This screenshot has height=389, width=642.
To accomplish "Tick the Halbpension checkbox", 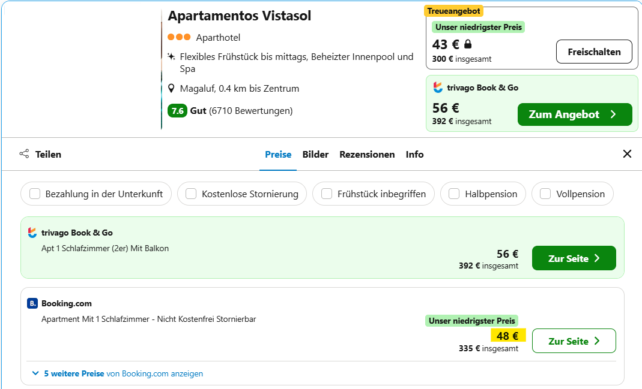I will coord(455,194).
